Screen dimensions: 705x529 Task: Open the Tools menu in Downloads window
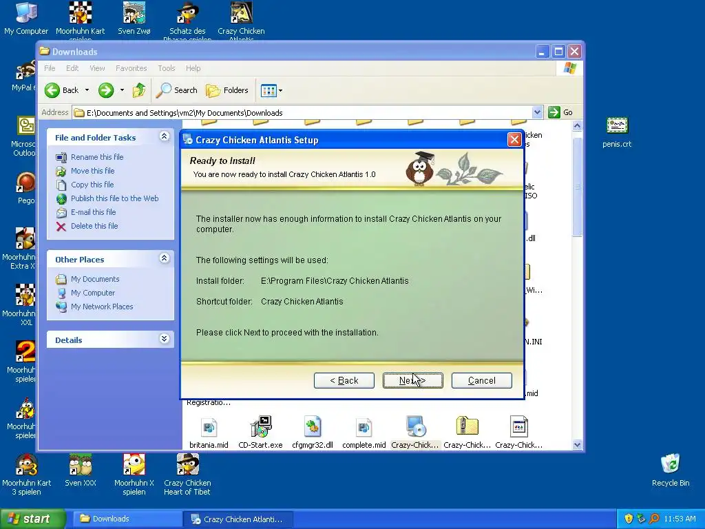click(167, 68)
